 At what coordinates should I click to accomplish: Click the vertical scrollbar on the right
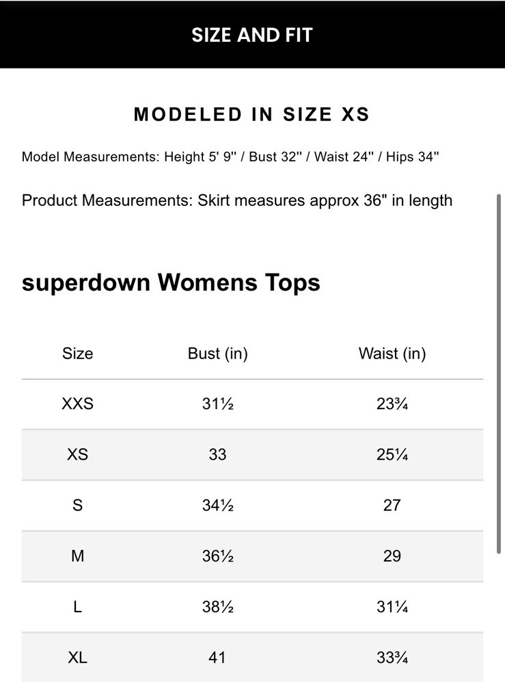pyautogui.click(x=499, y=373)
